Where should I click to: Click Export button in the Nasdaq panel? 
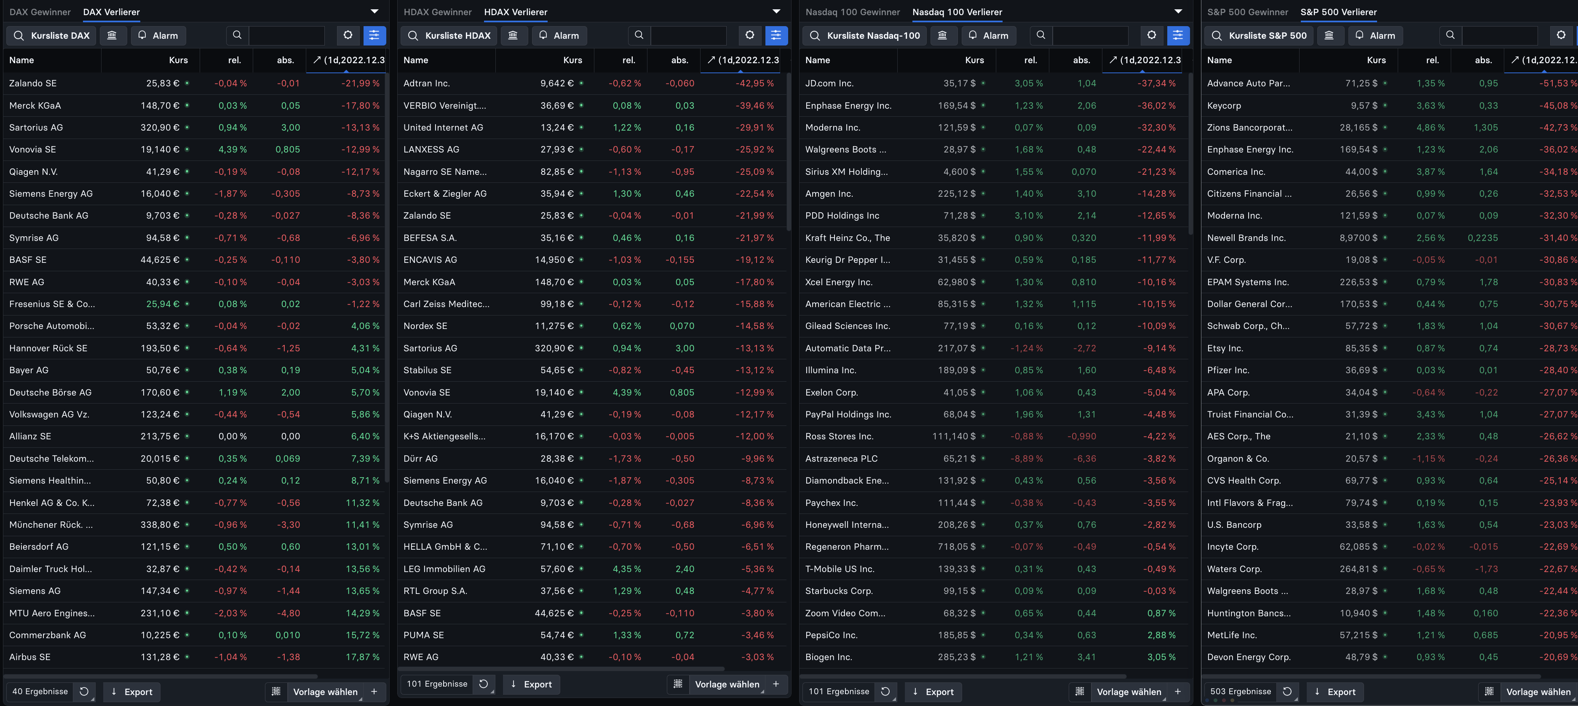pyautogui.click(x=933, y=691)
